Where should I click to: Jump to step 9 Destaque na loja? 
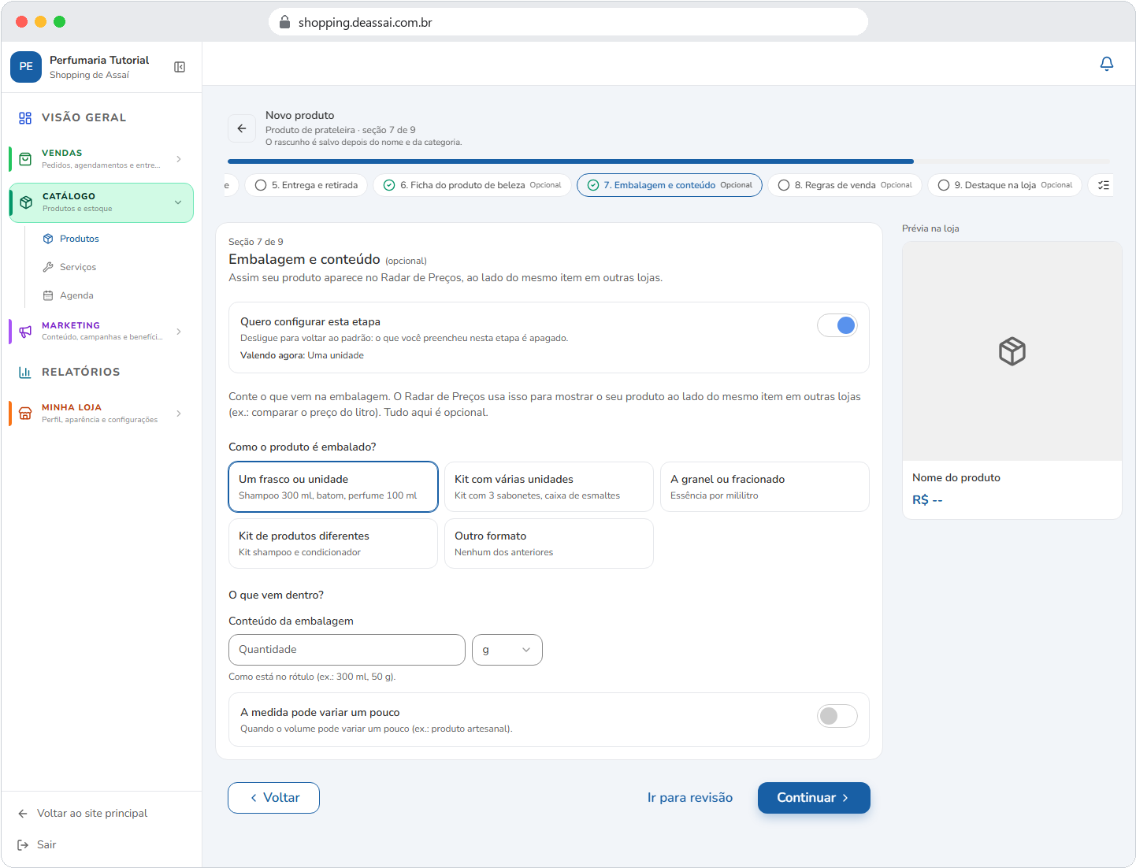point(1004,185)
